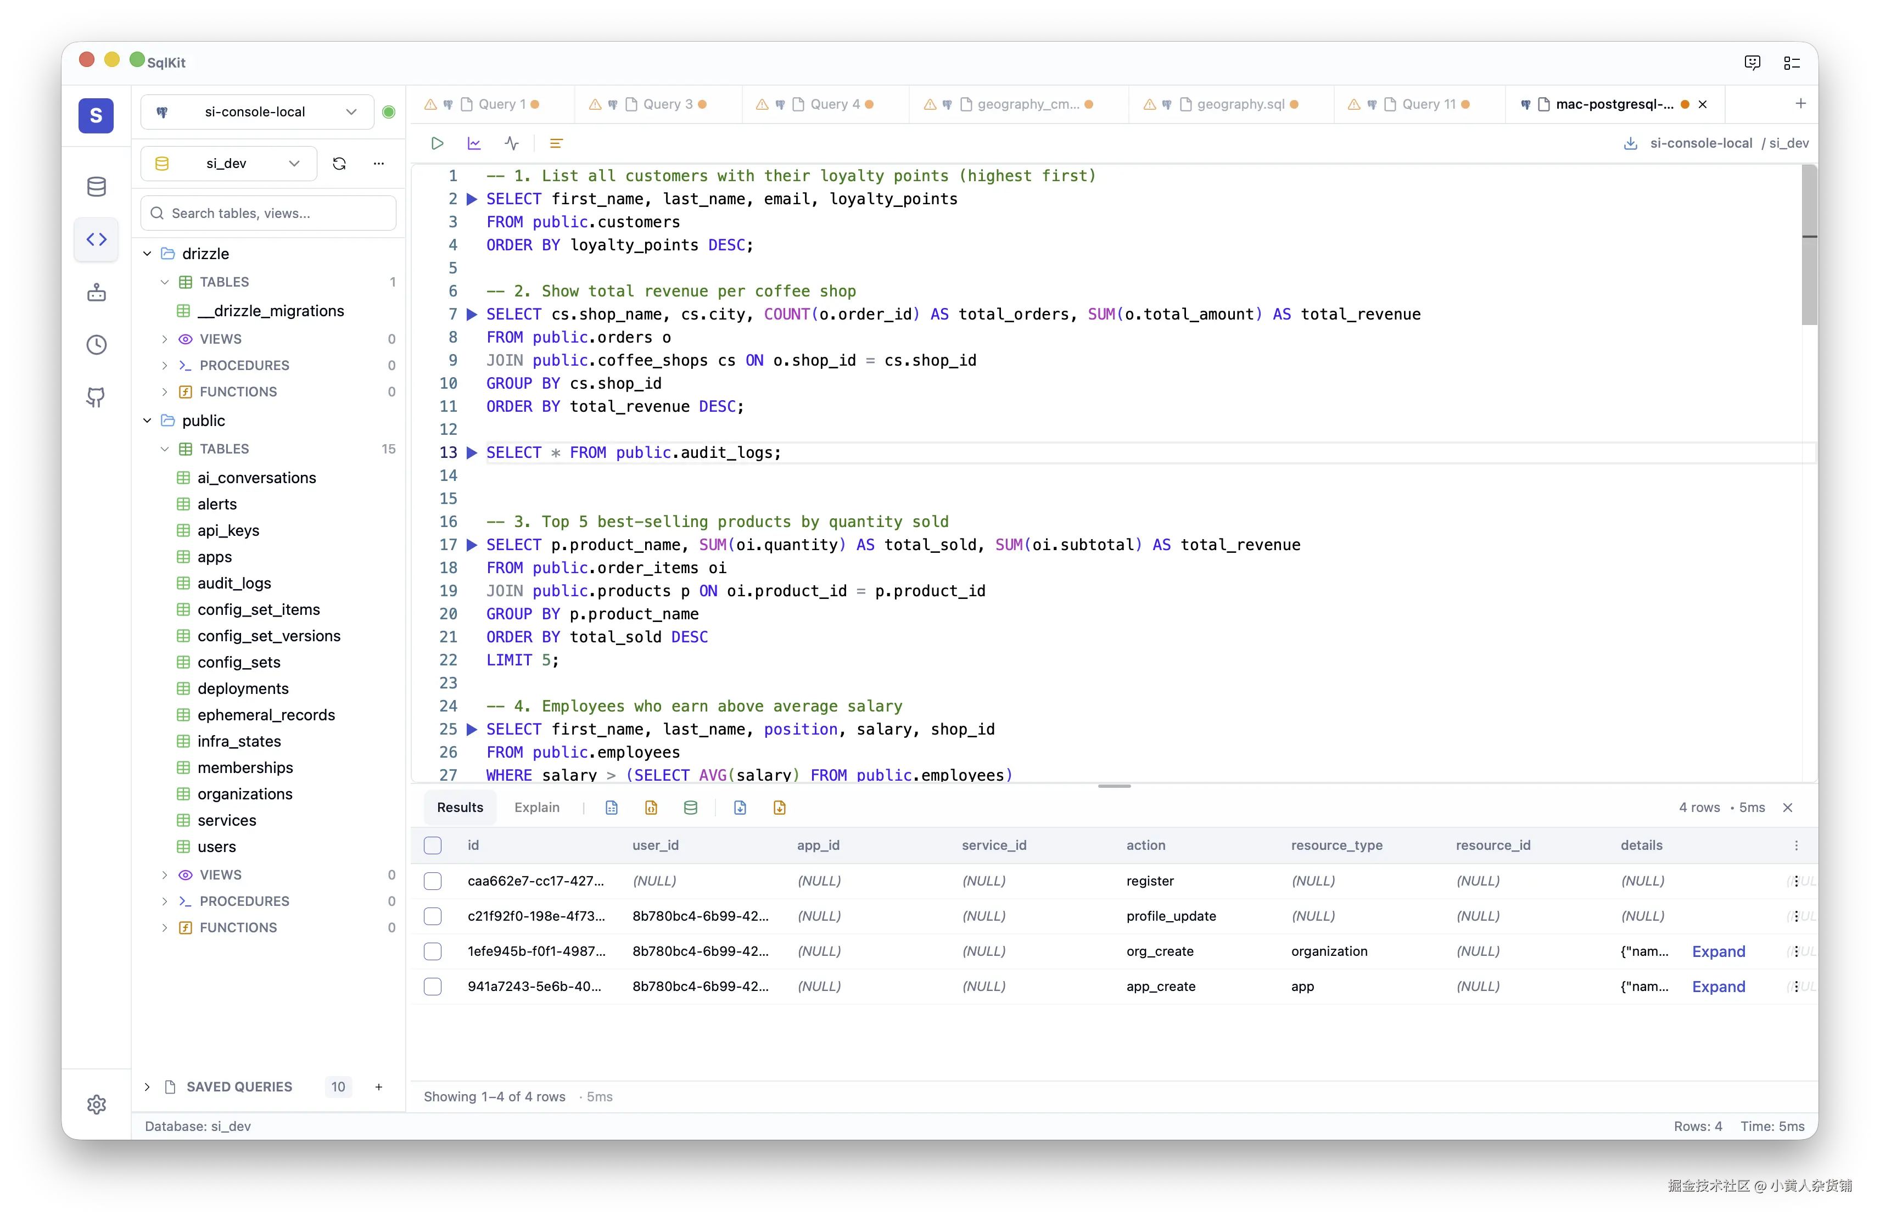Expand the public FUNCTIONS group
The width and height of the screenshot is (1880, 1221).
pyautogui.click(x=164, y=927)
